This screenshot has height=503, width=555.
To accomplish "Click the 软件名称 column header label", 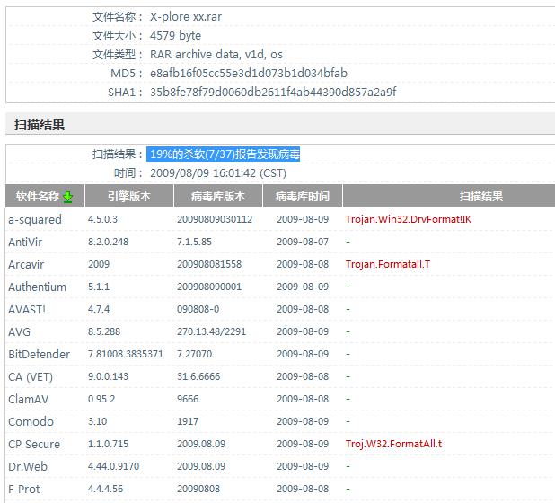I will coord(37,196).
